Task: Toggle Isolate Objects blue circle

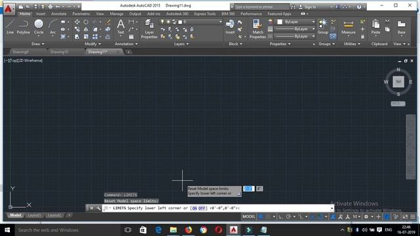Action: [387, 216]
